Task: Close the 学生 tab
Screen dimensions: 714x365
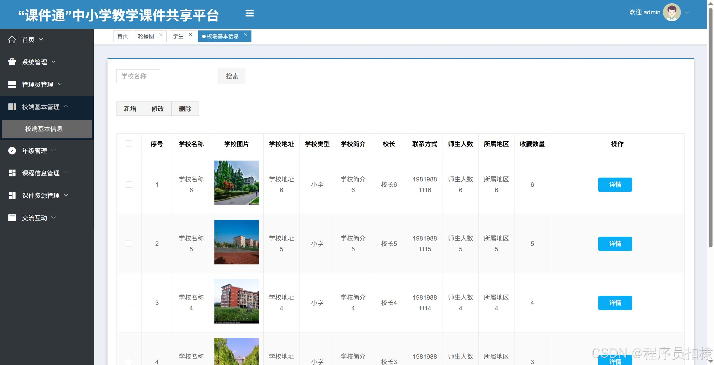Action: (191, 35)
